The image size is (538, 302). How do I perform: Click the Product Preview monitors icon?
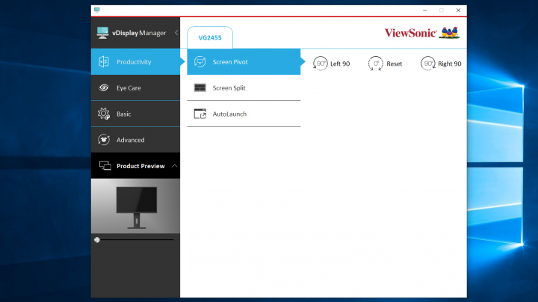pos(105,166)
